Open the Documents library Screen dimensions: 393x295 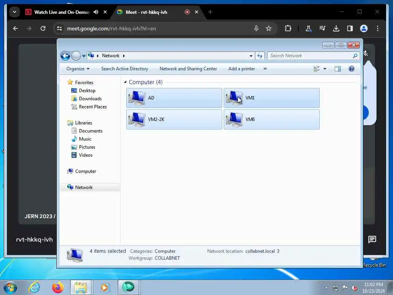87,131
